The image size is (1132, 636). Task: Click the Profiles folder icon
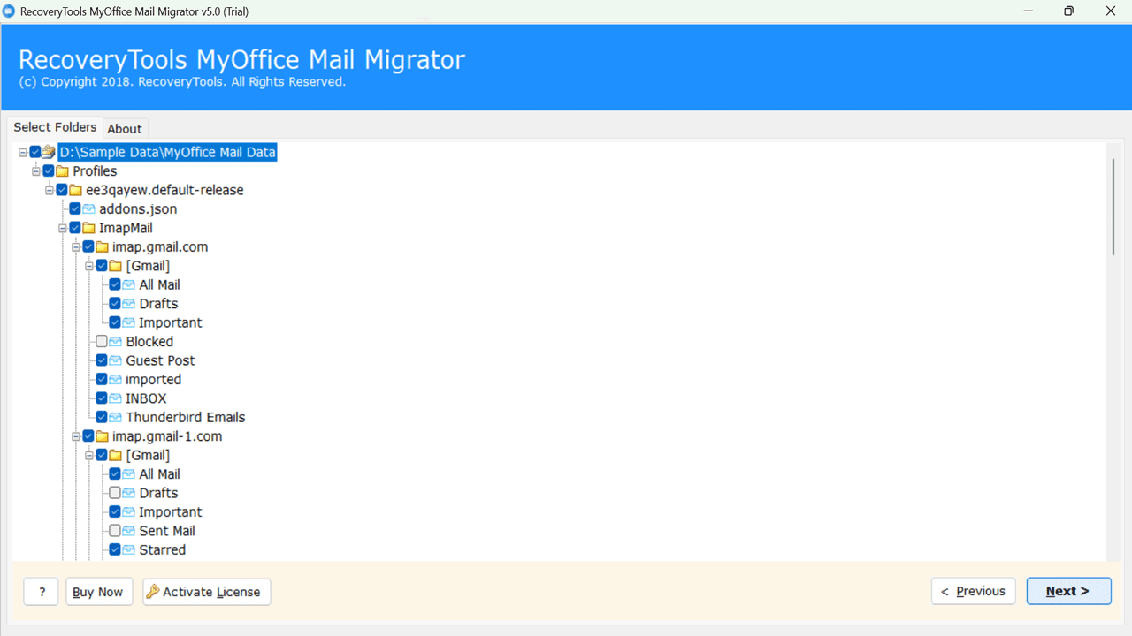62,171
